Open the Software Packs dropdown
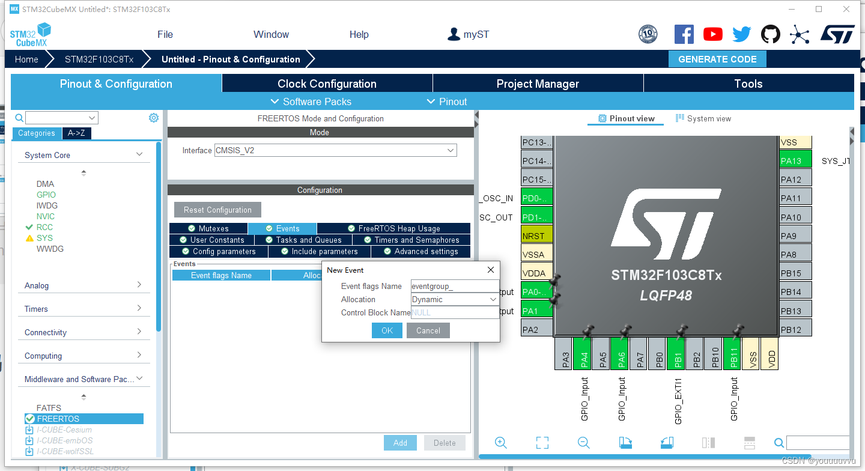865x471 pixels. [311, 102]
